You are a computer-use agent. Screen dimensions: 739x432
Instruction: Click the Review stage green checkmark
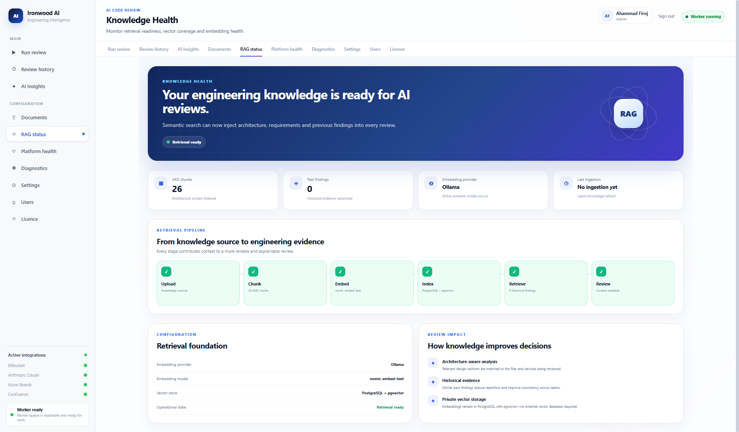tap(601, 272)
